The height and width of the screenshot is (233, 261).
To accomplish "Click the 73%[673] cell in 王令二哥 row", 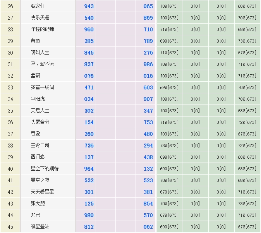I will [169, 146].
